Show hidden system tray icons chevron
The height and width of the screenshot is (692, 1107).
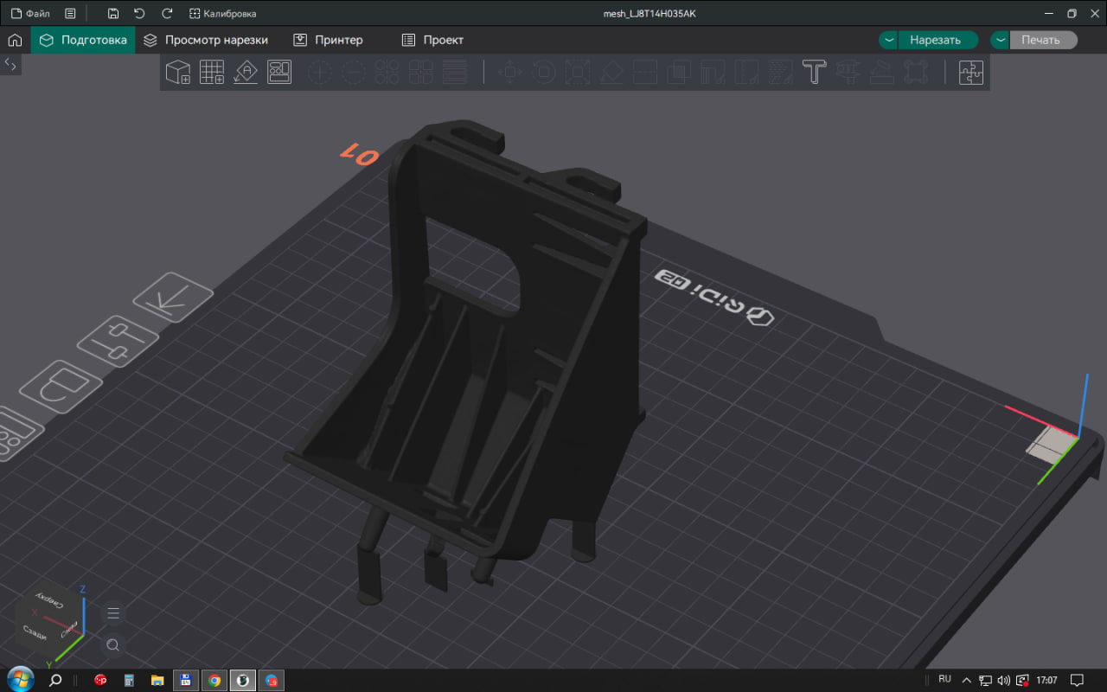pos(966,680)
